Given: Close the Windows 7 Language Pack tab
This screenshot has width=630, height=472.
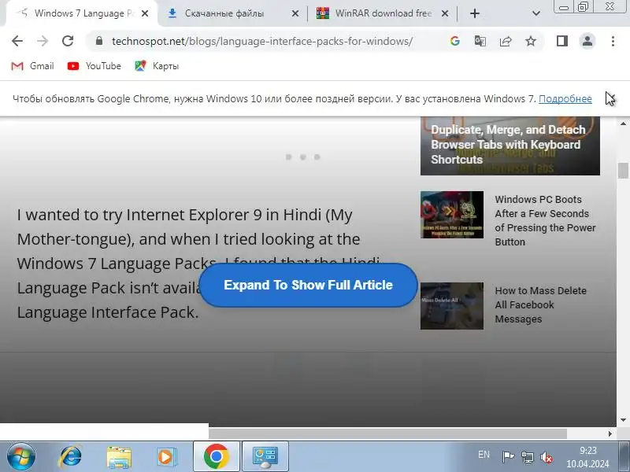Looking at the screenshot, I should 145,13.
